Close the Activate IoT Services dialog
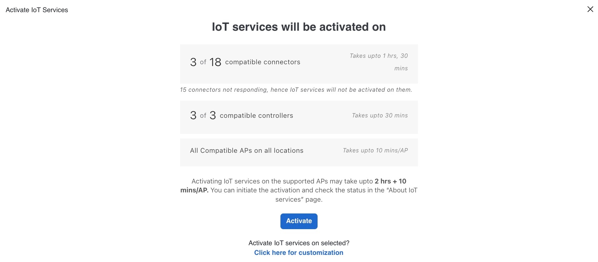This screenshot has height=262, width=598. point(590,9)
